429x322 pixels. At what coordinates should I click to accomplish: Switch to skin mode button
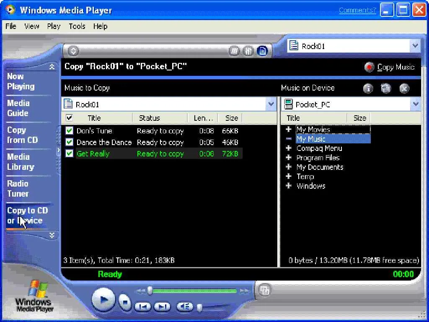[264, 290]
